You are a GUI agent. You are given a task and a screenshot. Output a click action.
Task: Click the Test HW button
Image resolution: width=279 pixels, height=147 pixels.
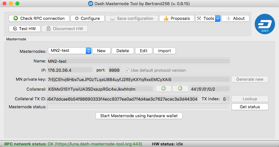(24, 29)
